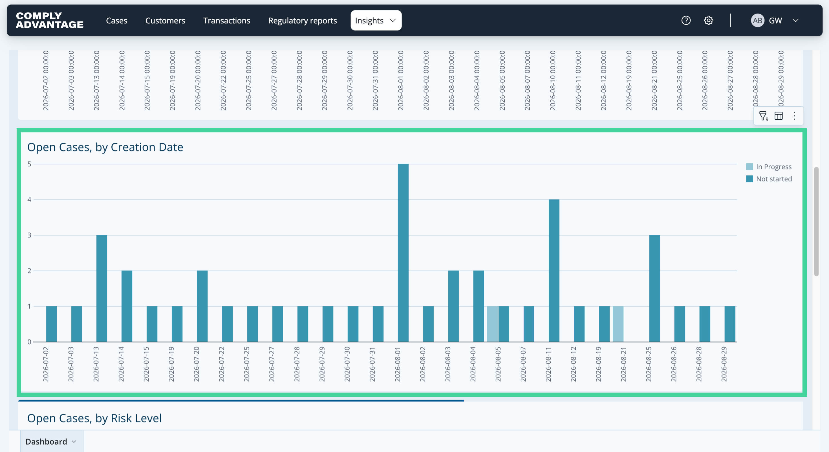Open the chart filter funnel icon
Screen dimensions: 829x452
click(x=763, y=116)
